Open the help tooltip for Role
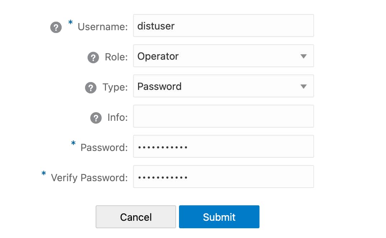Screen dimensions: 386x238 coord(93,58)
